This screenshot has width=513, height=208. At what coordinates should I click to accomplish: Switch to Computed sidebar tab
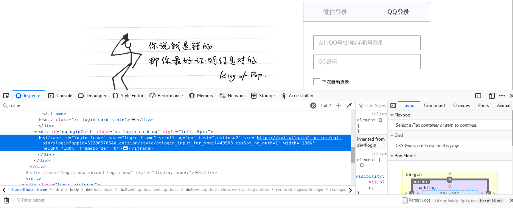coord(434,106)
